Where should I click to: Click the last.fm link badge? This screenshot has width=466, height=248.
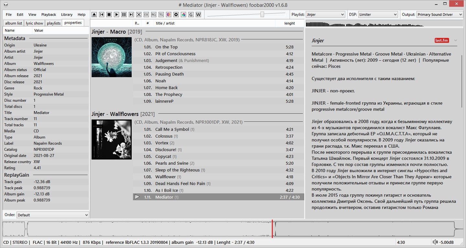pyautogui.click(x=442, y=40)
